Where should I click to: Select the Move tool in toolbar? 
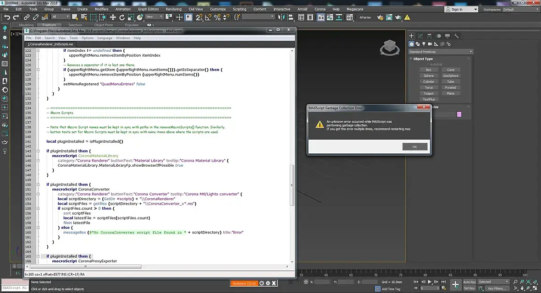pos(113,17)
